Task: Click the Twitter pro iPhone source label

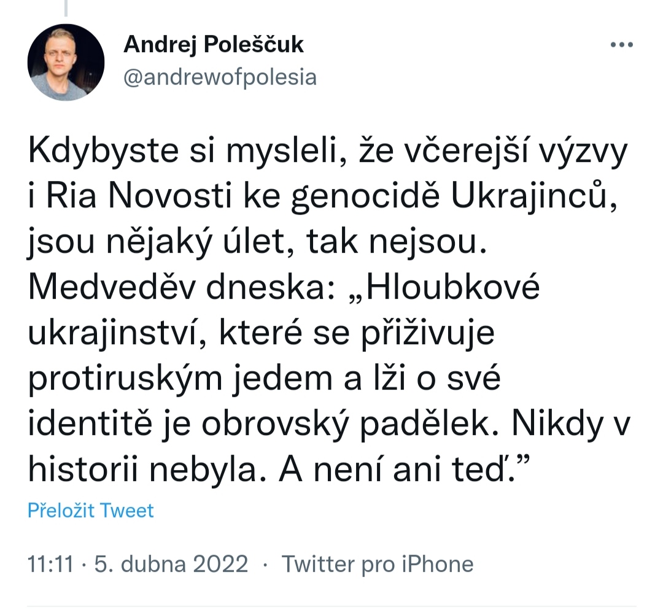Action: click(x=377, y=564)
